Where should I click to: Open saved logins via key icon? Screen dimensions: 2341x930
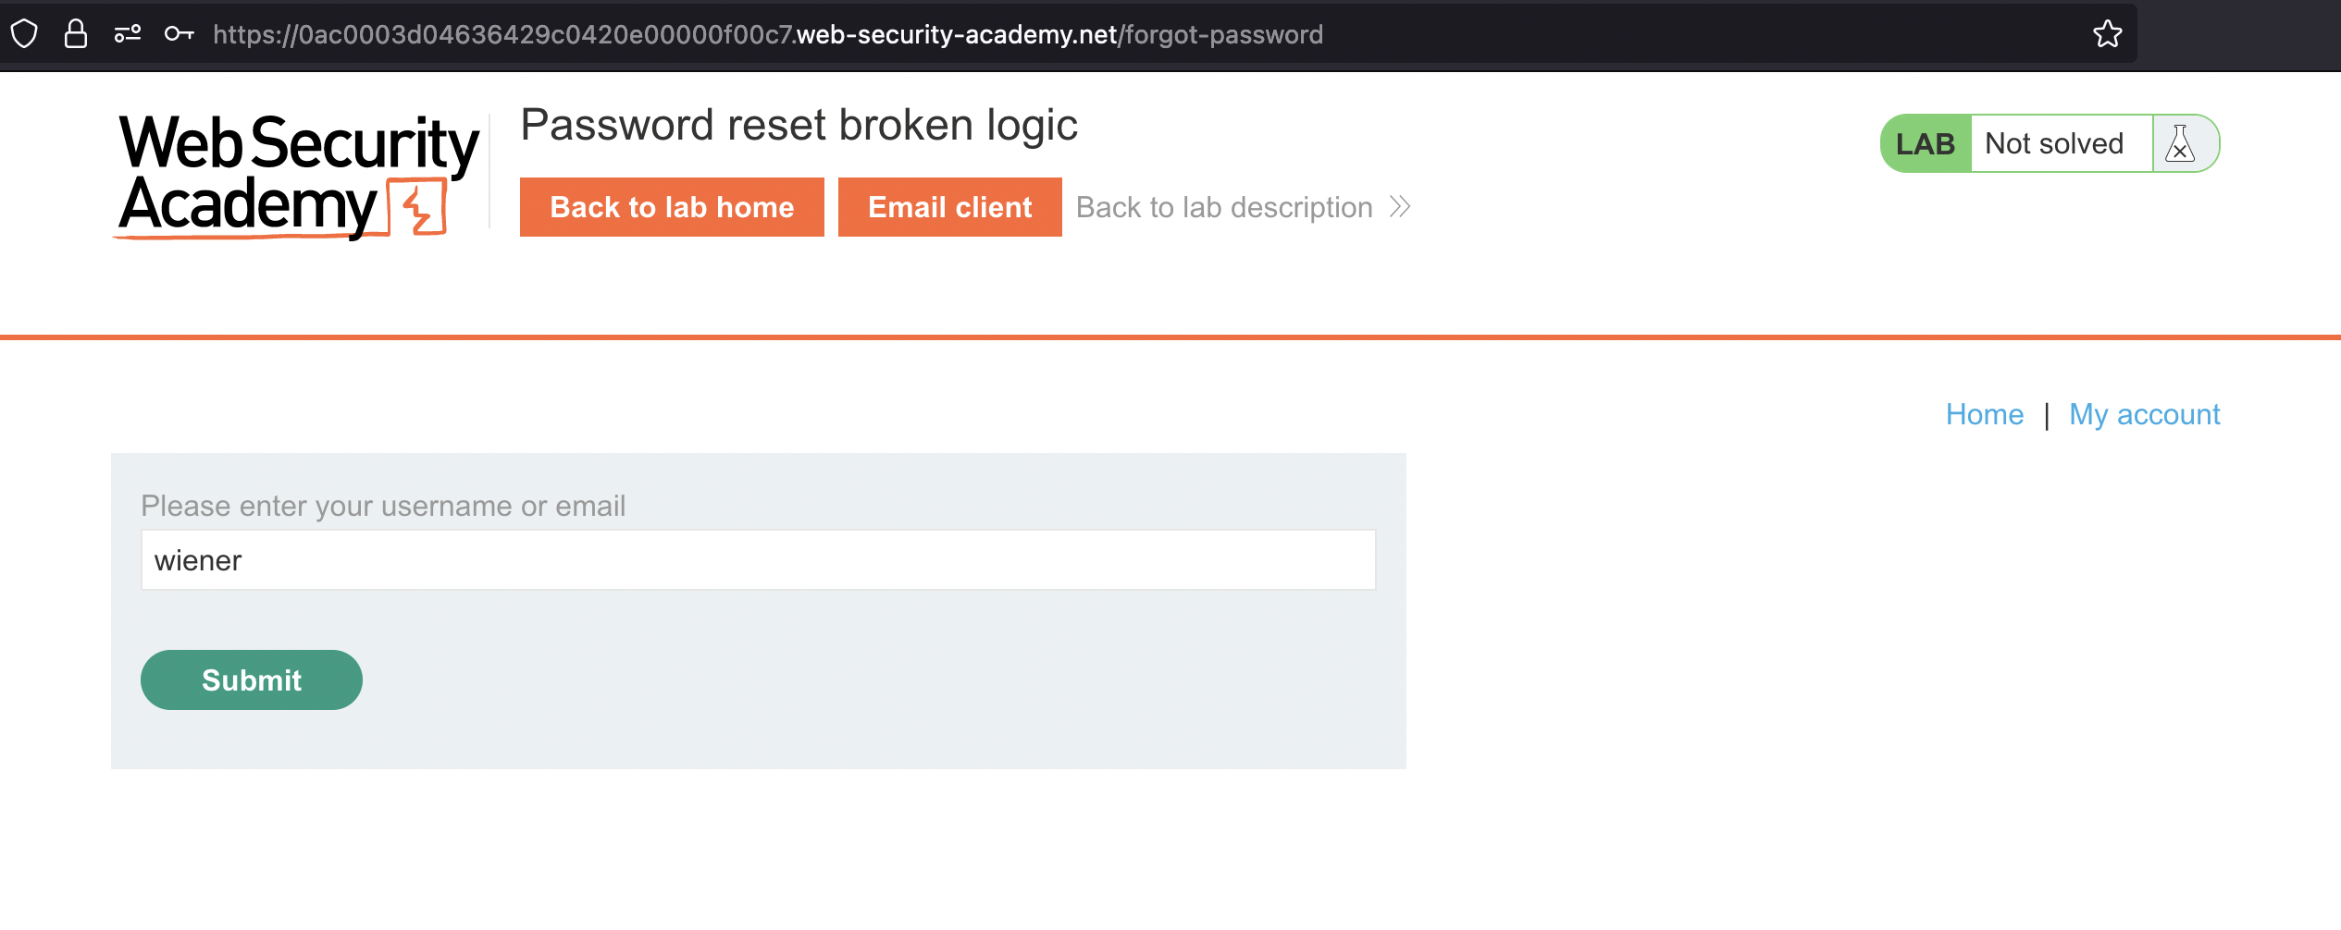179,34
